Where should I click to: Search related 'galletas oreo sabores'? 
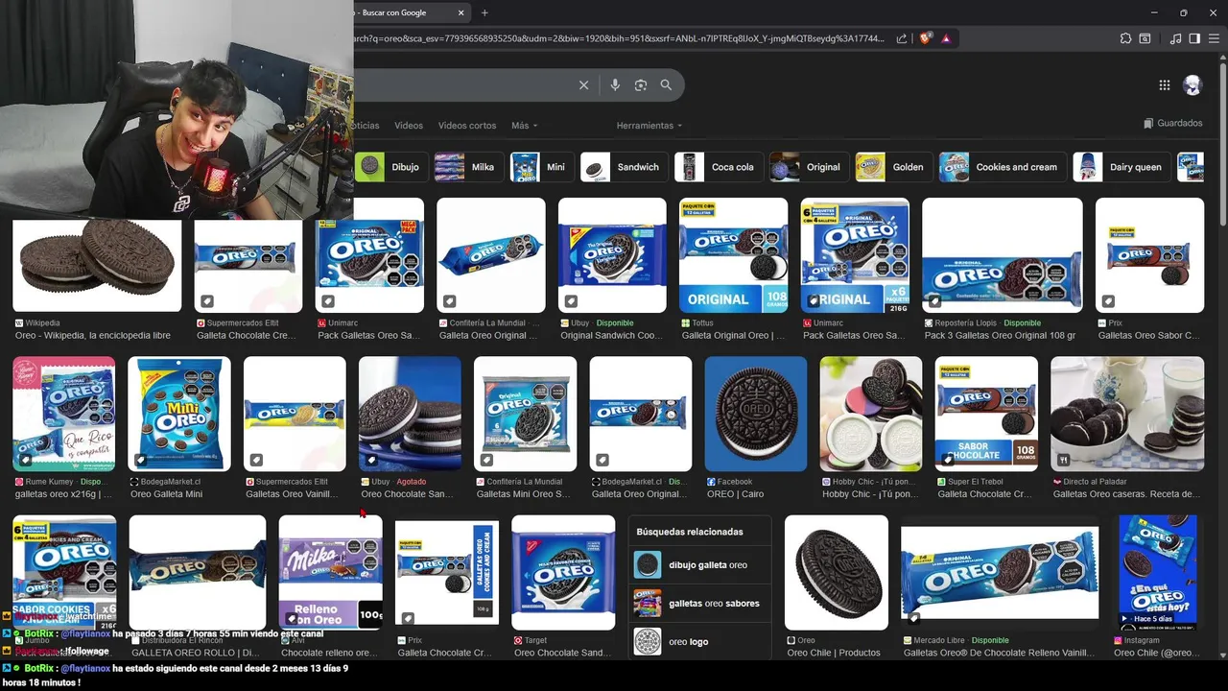click(x=699, y=604)
